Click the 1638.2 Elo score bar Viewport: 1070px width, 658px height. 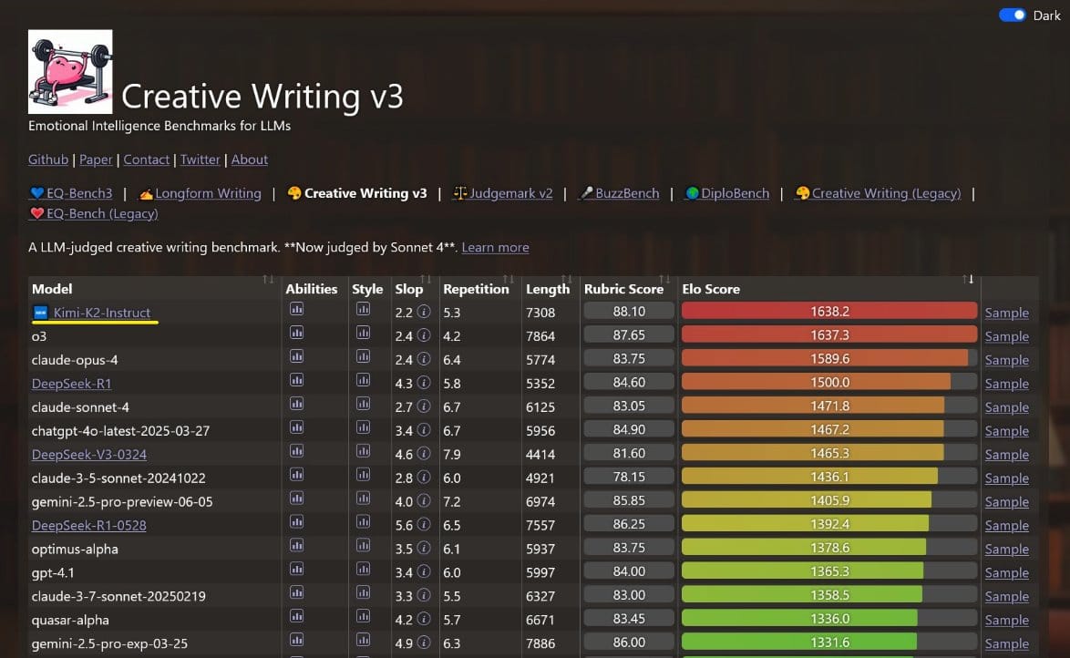click(829, 312)
